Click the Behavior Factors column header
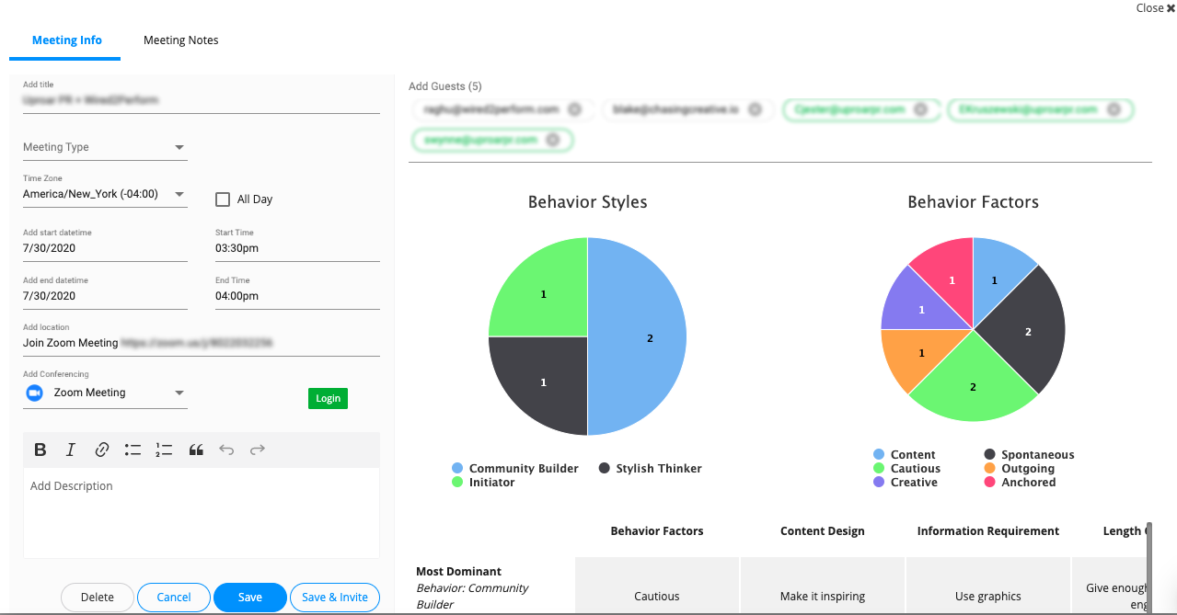 point(657,531)
